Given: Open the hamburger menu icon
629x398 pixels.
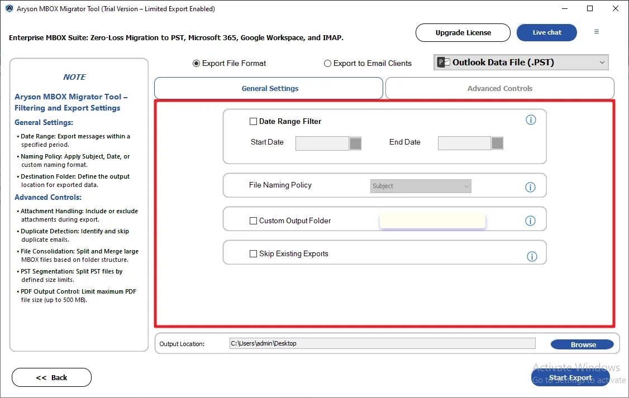Looking at the screenshot, I should pos(597,32).
